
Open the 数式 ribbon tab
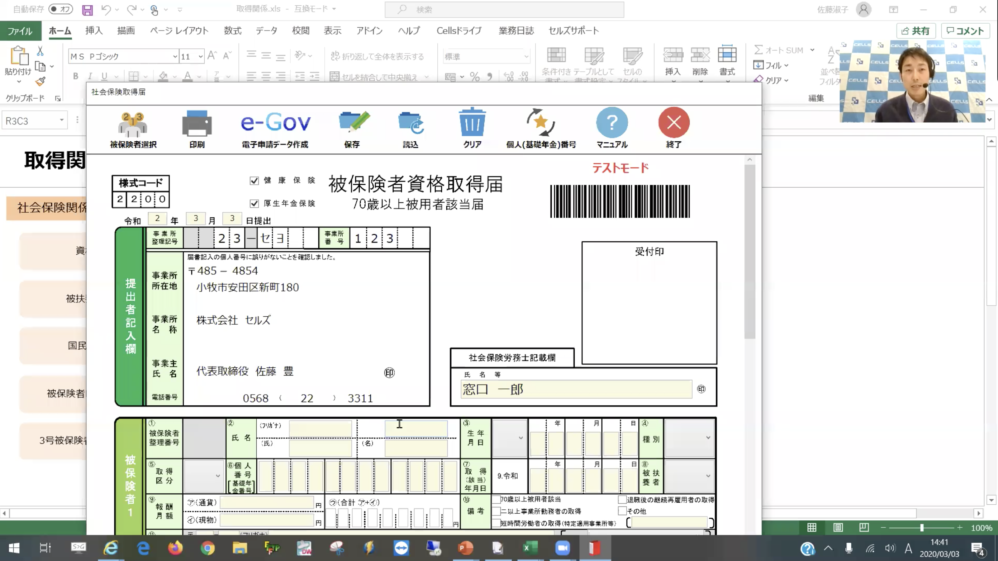tap(232, 30)
